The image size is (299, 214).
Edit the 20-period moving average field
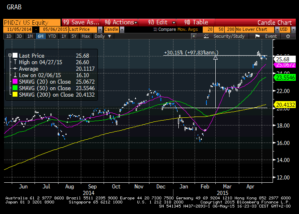pyautogui.click(x=208, y=29)
